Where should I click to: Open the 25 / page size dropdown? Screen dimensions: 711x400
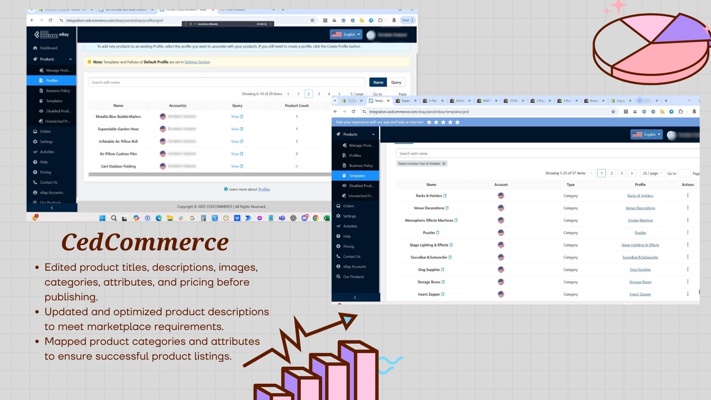click(x=652, y=173)
